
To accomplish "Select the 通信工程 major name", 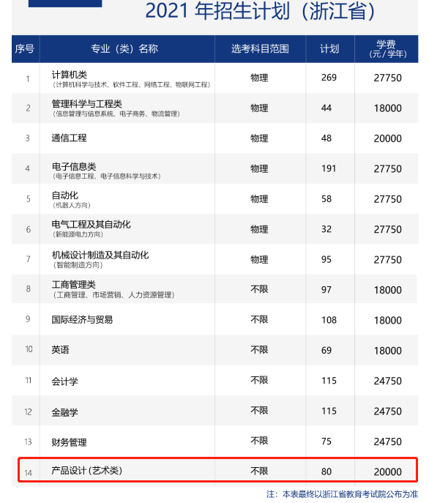I will coord(70,138).
